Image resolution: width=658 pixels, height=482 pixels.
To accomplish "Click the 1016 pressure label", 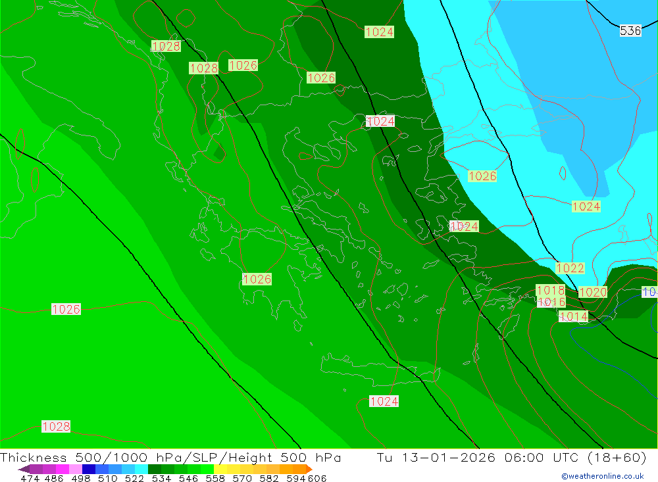I will coord(551,302).
